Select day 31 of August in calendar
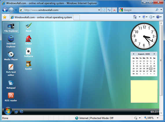 point(137,74)
